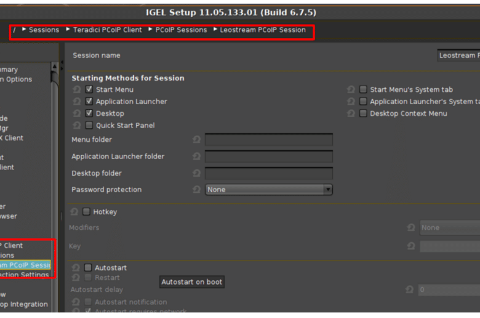Screen dimensions: 480x318
Task: Open the Modifiers None dropdown
Action: 450,227
